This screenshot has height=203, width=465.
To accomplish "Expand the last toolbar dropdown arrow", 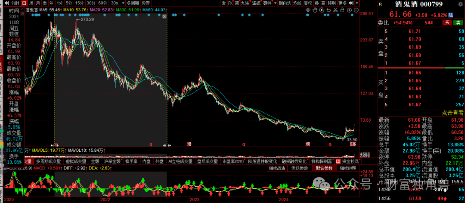I will tap(357, 3).
